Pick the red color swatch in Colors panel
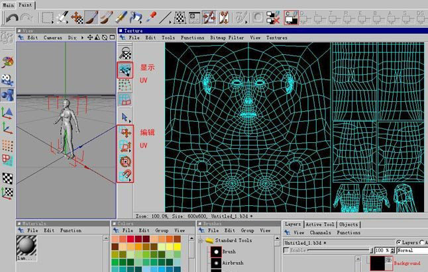This screenshot has width=428, height=272. coord(131,239)
